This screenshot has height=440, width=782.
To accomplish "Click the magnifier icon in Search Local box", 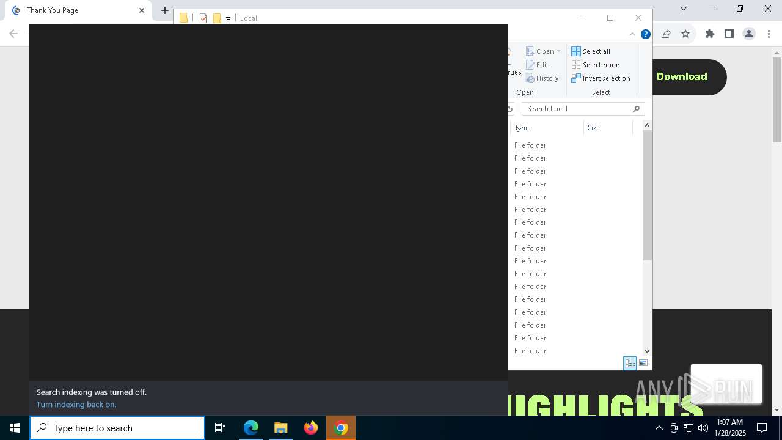I will pos(636,109).
